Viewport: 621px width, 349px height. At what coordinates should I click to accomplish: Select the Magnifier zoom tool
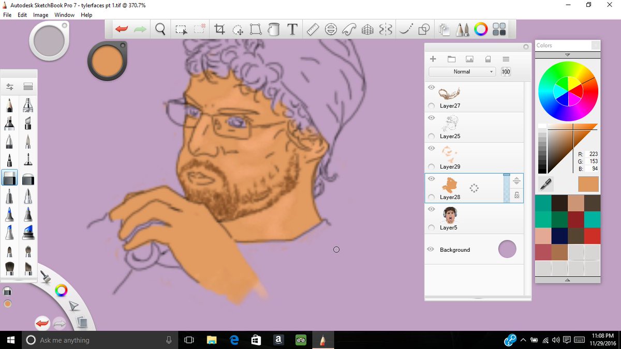coord(160,29)
